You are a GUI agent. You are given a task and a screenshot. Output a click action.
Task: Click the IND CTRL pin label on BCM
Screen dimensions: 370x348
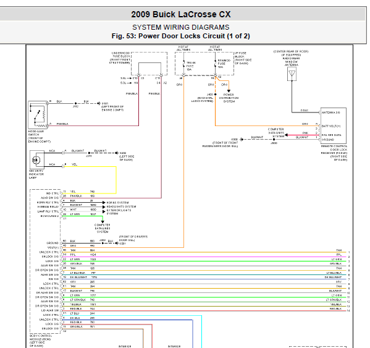tap(53, 193)
